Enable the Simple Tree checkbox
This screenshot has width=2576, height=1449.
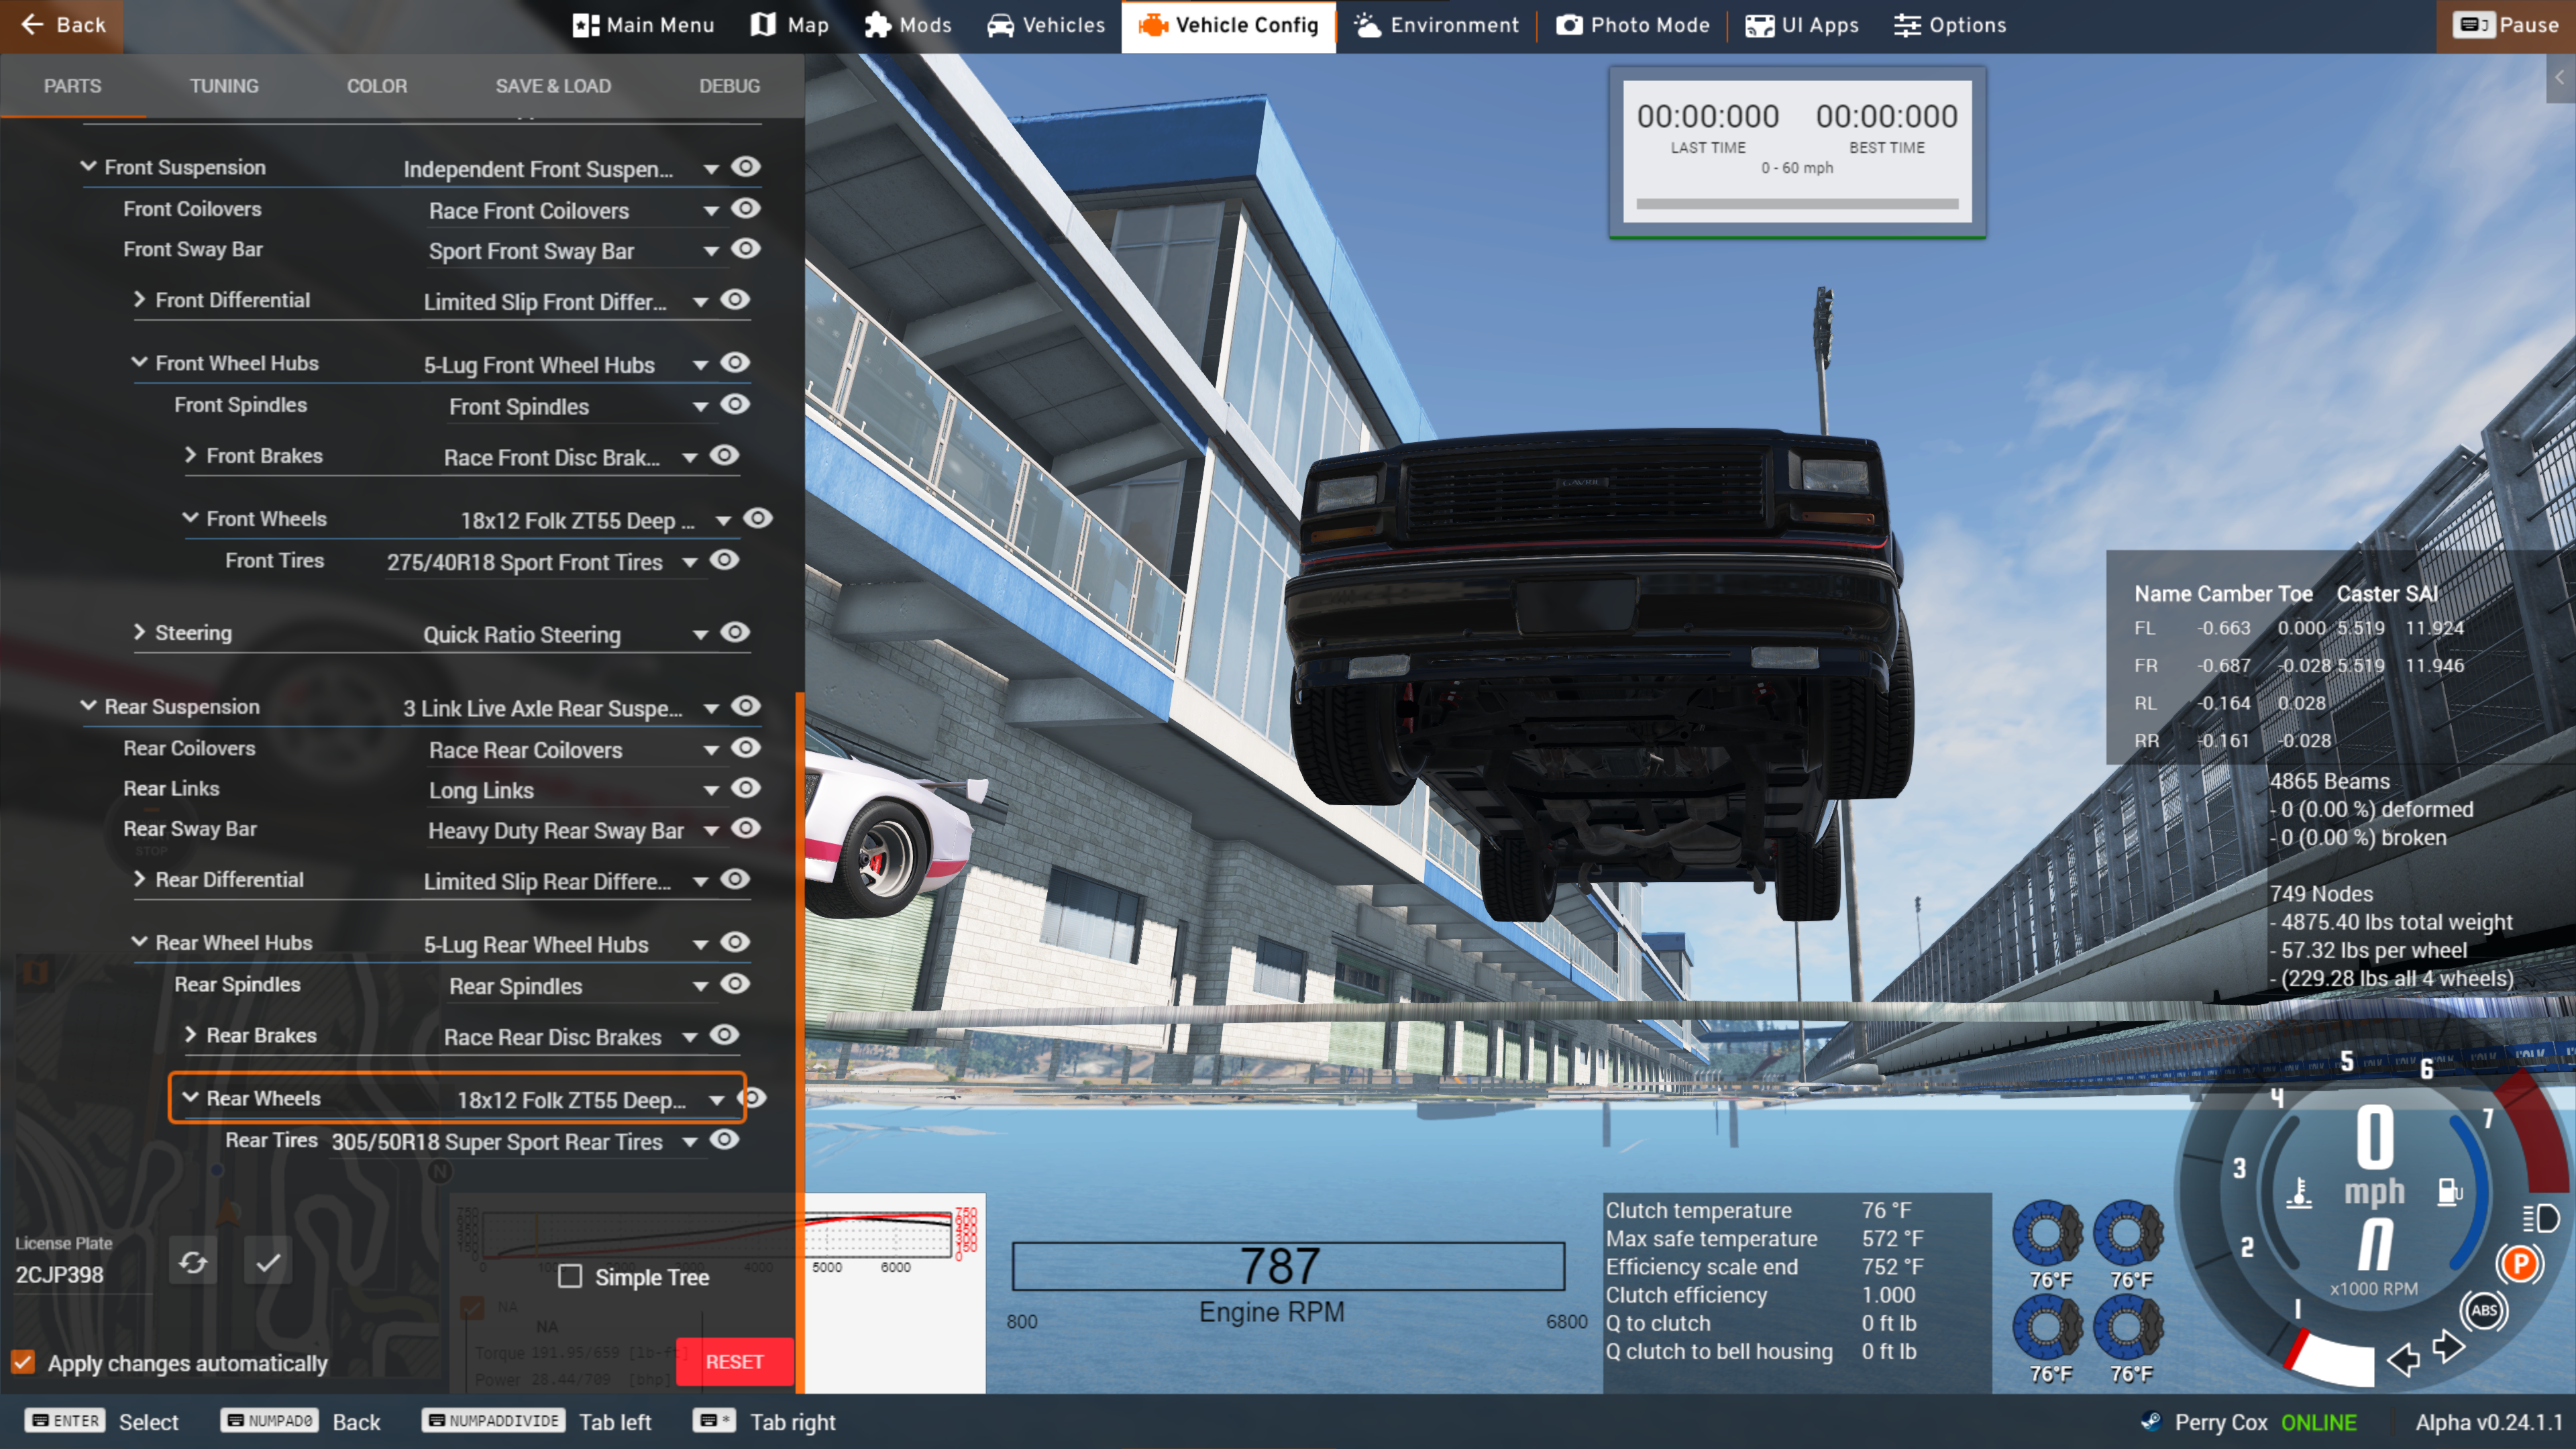pos(570,1277)
